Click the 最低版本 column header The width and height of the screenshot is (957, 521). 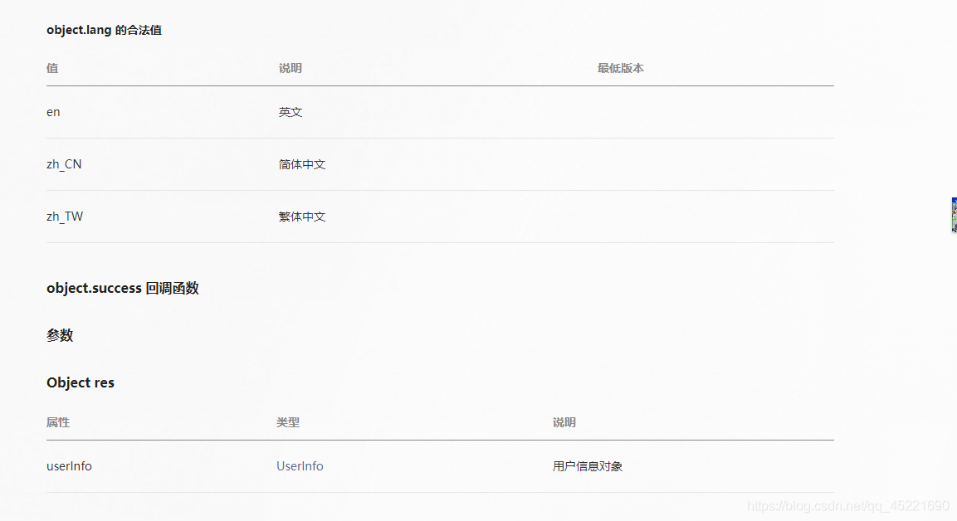point(620,68)
